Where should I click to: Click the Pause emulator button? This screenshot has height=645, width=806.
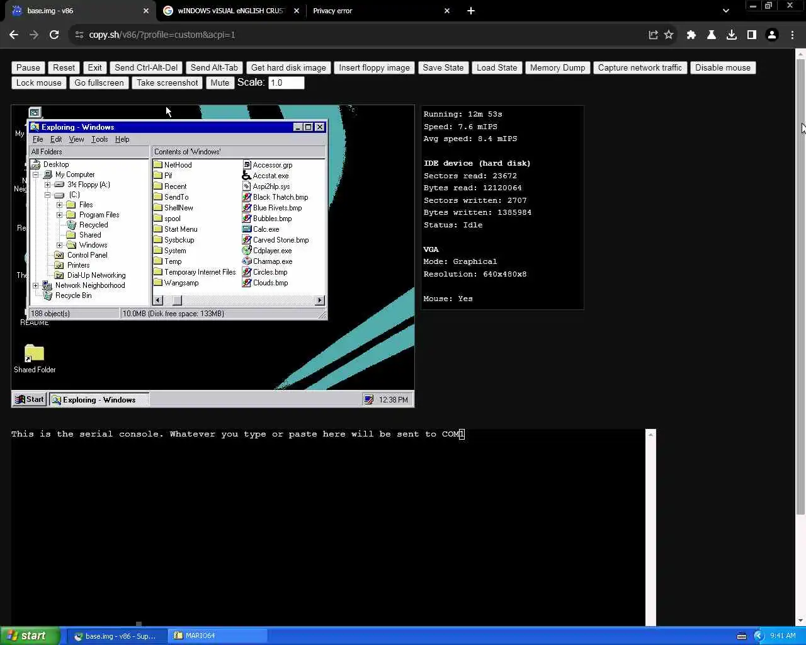coord(28,67)
